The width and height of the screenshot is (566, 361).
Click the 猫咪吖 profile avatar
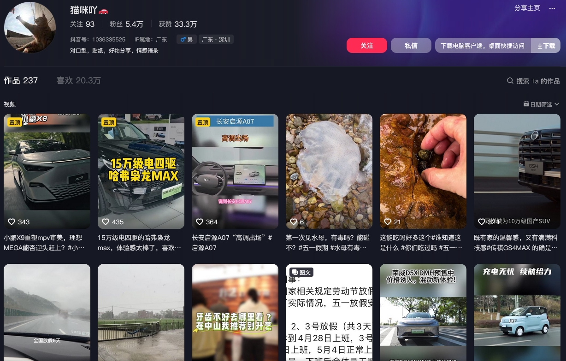pos(30,27)
